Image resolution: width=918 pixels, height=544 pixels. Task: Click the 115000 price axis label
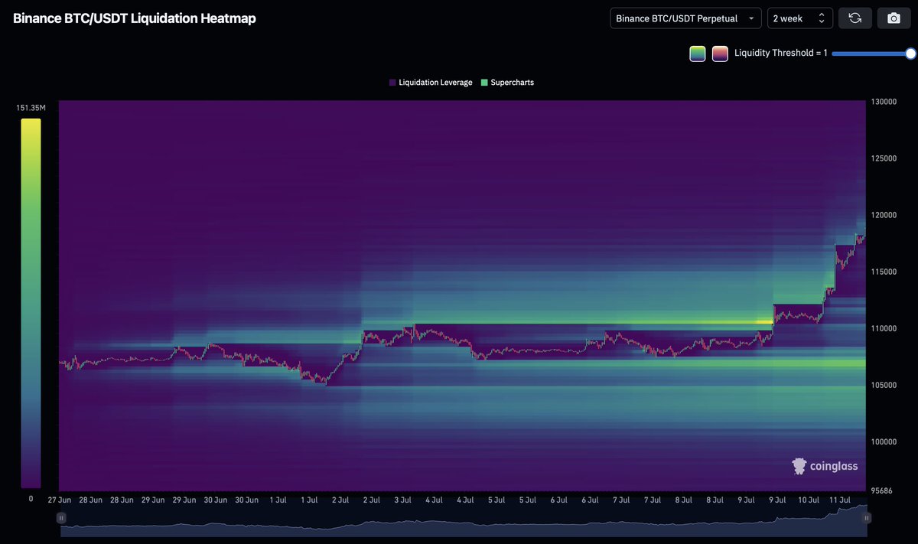tap(884, 272)
